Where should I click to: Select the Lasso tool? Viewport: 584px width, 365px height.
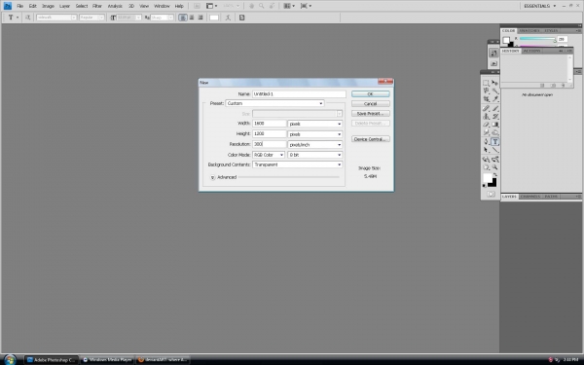(486, 91)
